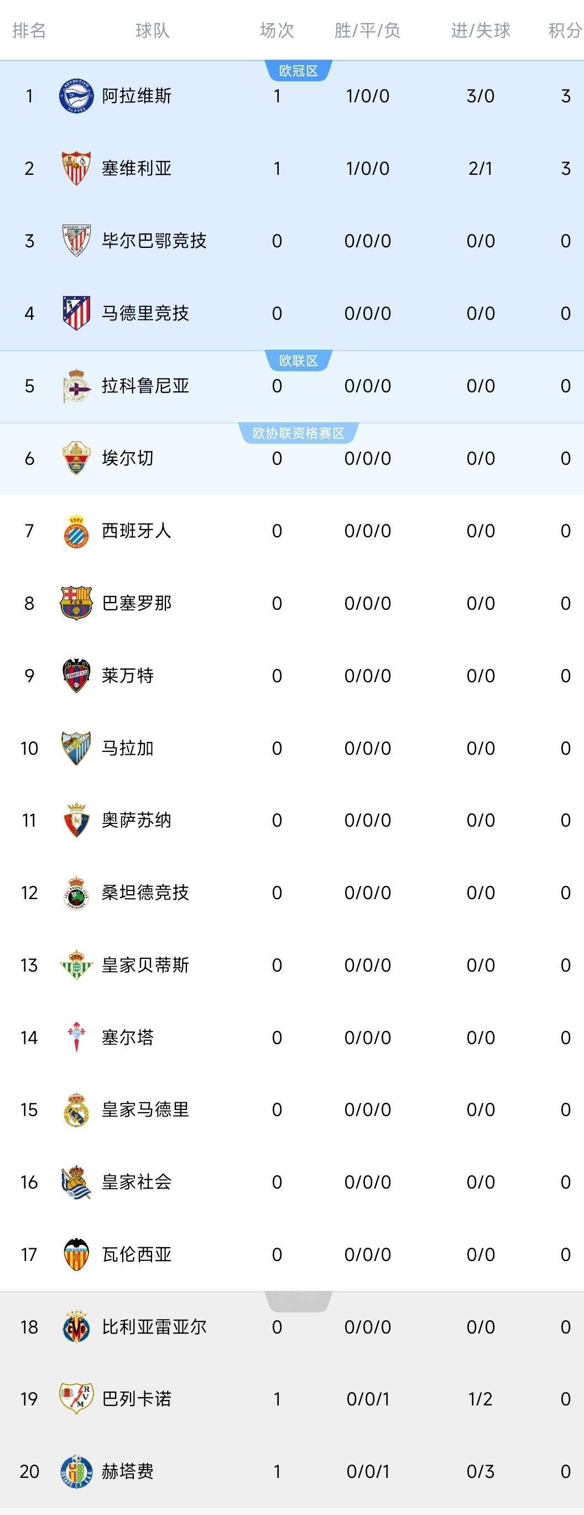Tap the 欧协联资格赛区 zone label
The width and height of the screenshot is (584, 1515).
[299, 433]
